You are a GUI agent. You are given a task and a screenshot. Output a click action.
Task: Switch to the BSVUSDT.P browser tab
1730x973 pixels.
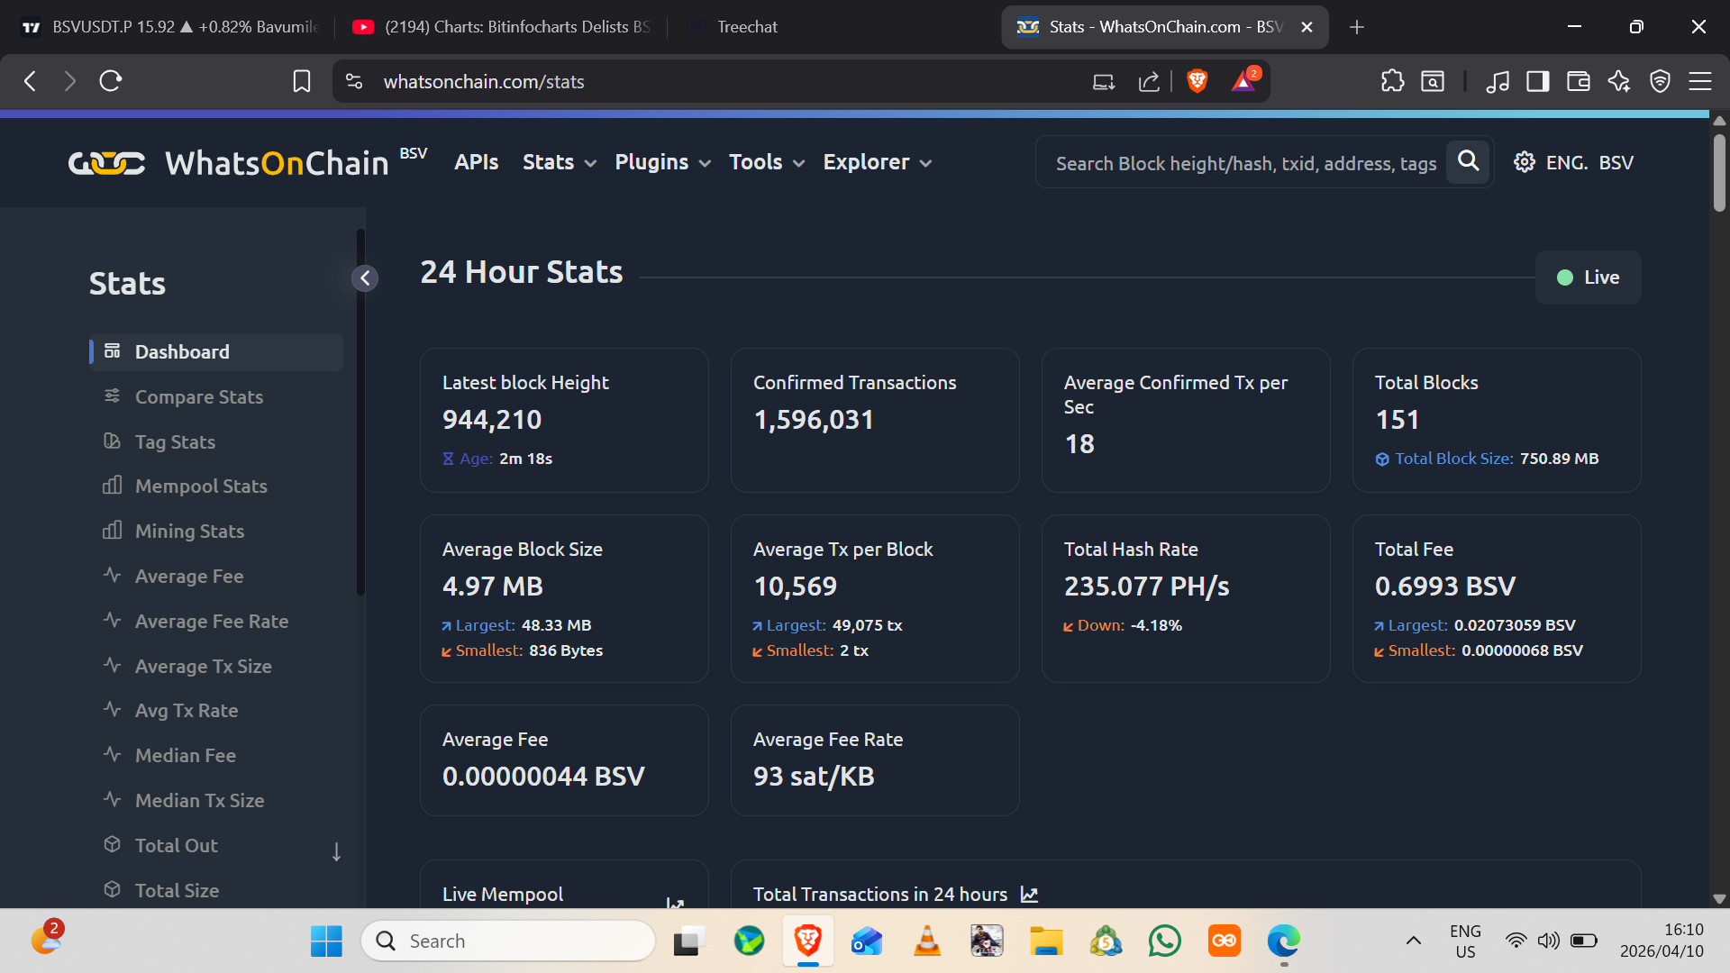tap(169, 27)
